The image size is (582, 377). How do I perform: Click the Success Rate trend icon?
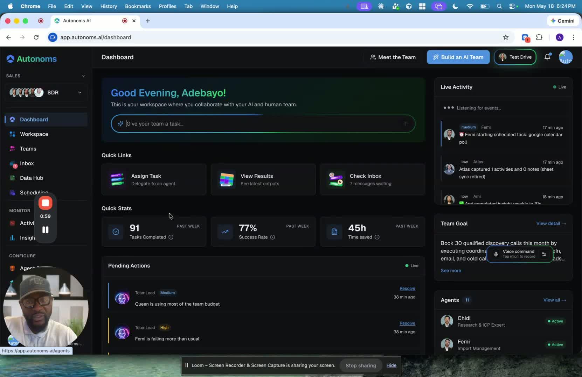(x=225, y=232)
